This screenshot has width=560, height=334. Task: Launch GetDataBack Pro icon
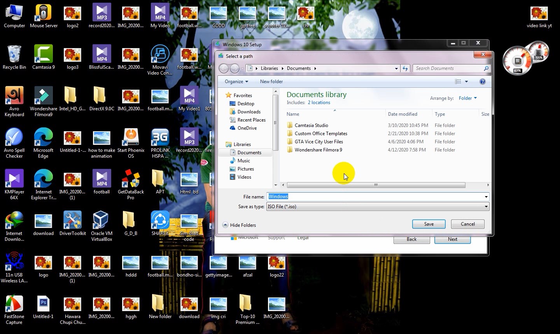point(131,185)
